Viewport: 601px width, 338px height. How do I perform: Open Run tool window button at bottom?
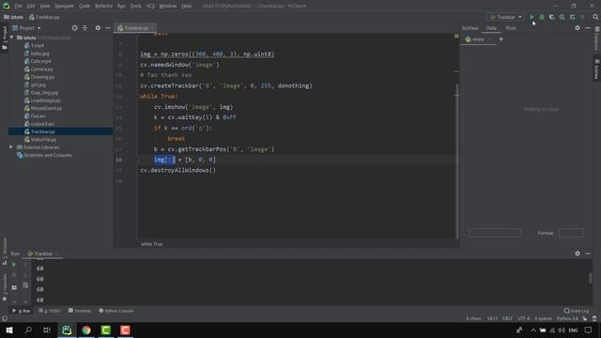[x=22, y=311]
